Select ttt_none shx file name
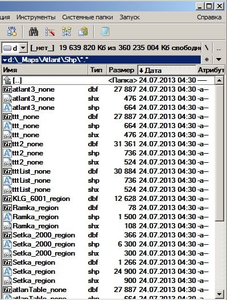The width and height of the screenshot is (227, 300). [x=26, y=135]
